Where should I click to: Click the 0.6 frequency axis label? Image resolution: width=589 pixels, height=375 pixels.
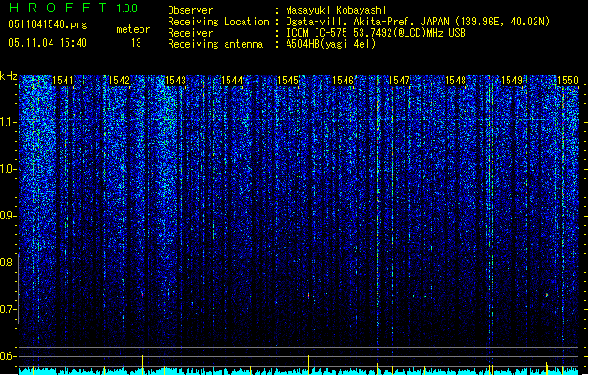tap(7, 356)
